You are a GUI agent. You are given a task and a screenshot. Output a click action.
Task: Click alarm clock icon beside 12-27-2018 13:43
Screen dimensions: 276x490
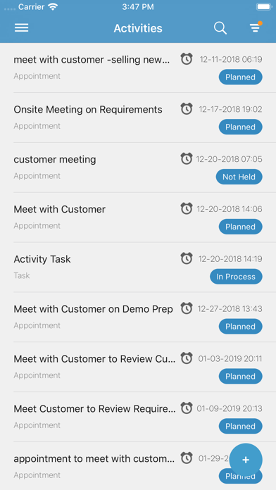[187, 308]
